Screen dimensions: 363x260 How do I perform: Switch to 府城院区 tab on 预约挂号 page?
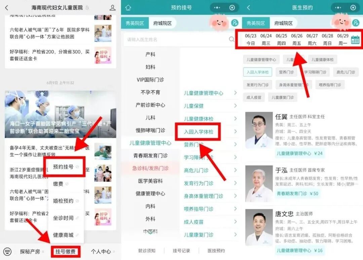[163, 23]
